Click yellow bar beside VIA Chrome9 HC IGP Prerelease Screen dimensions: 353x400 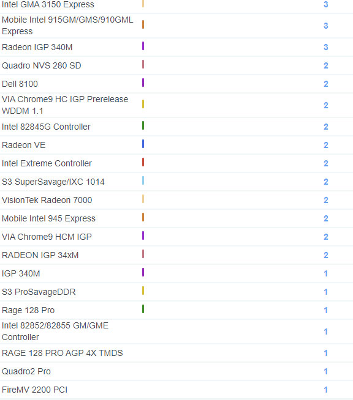point(143,104)
